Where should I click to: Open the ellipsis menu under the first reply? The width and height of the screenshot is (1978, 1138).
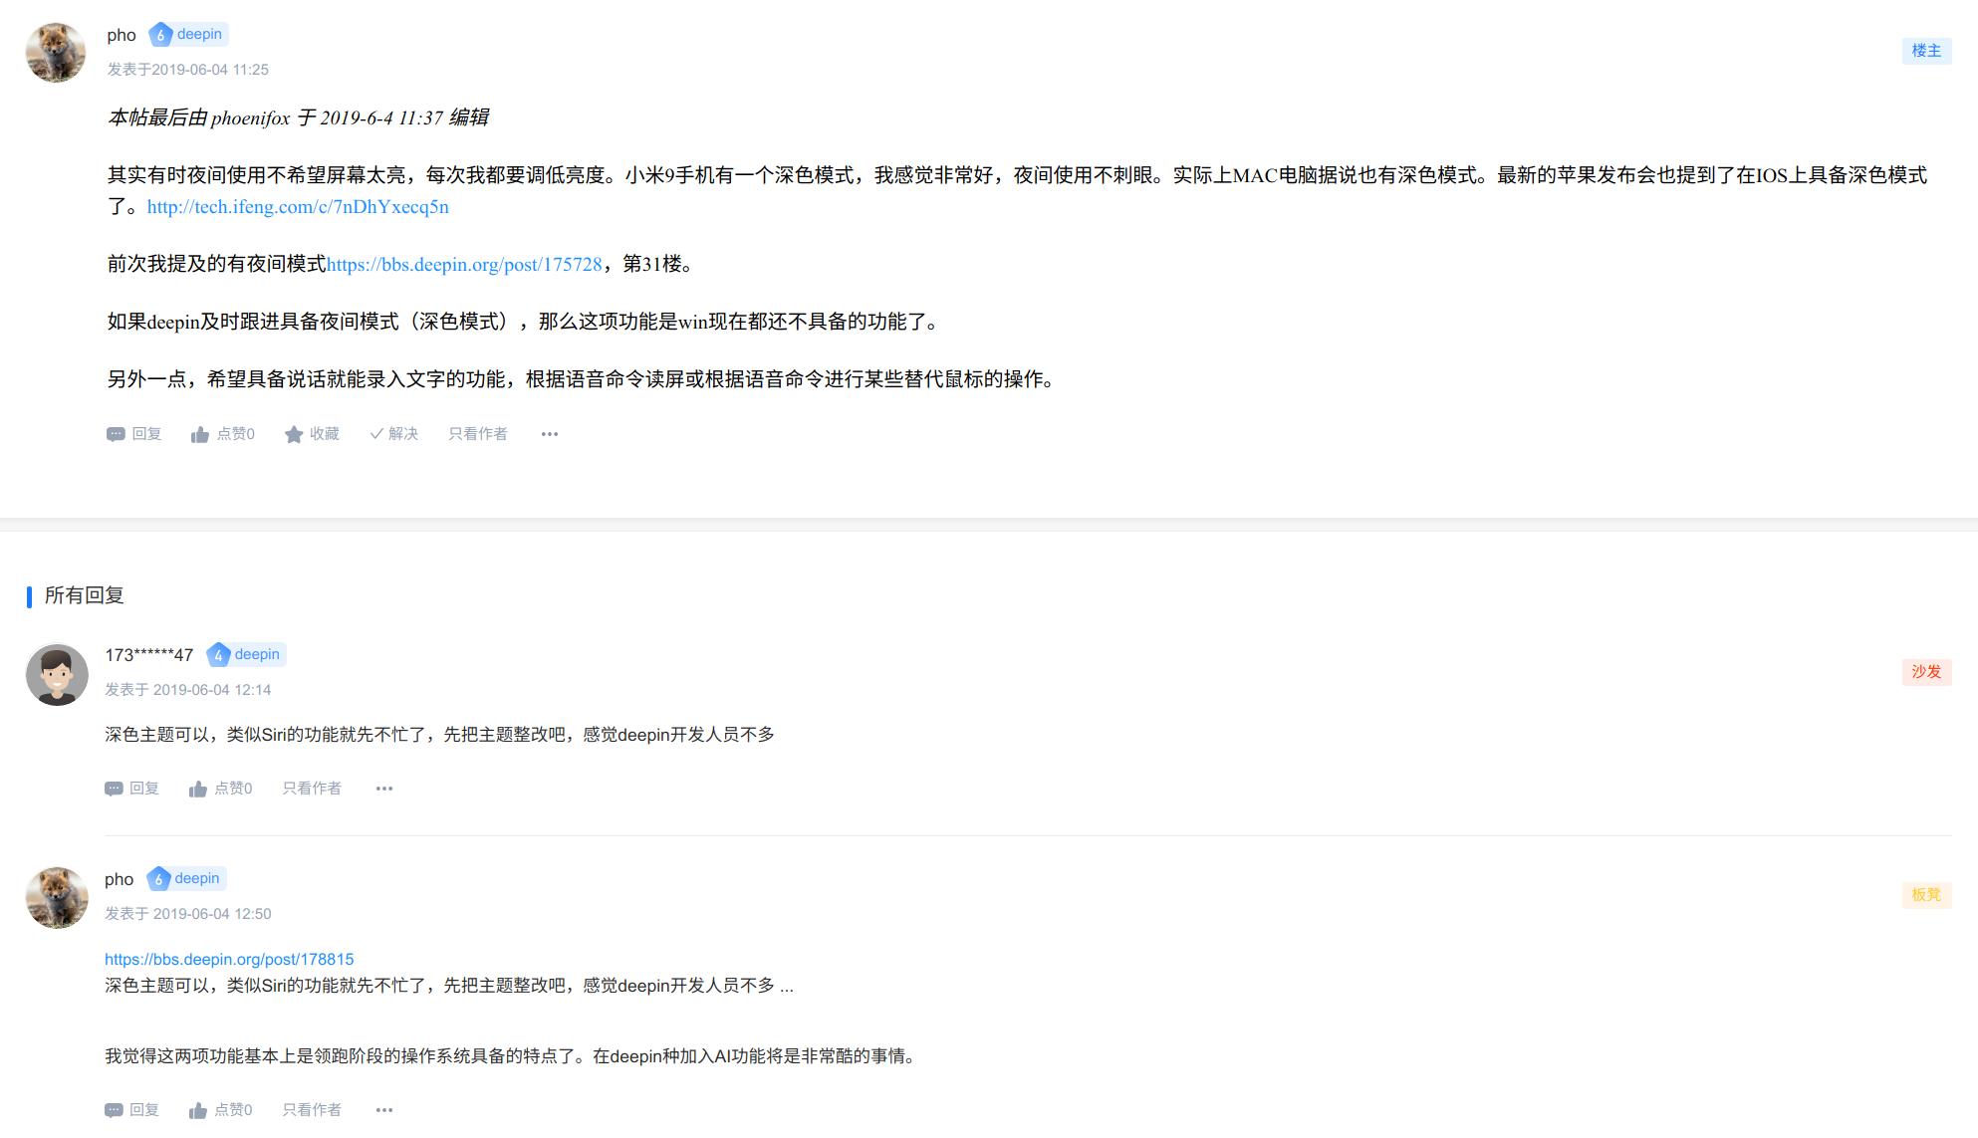(x=383, y=788)
